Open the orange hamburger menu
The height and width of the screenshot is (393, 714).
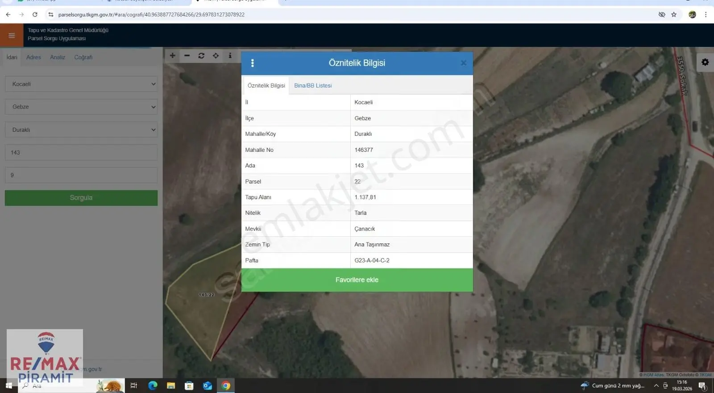click(x=12, y=35)
